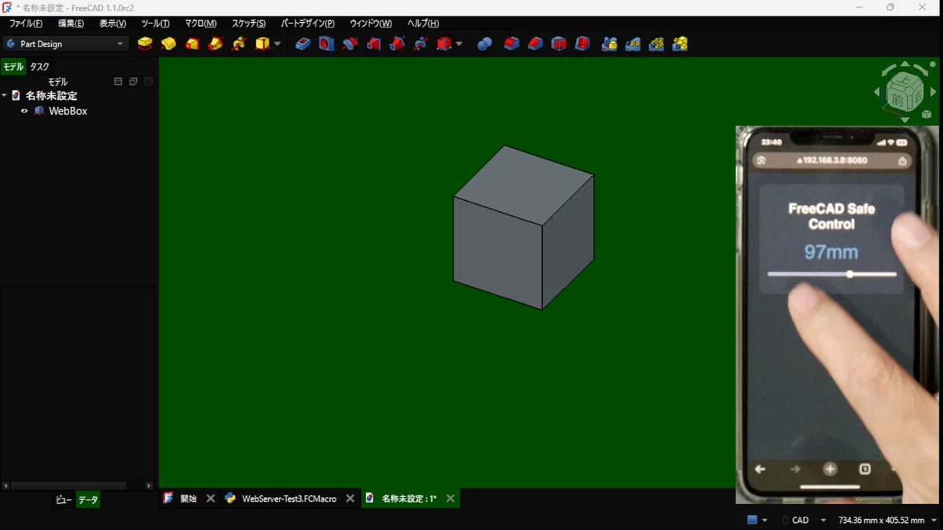This screenshot has height=530, width=943.
Task: Open the Part Design workbench dropdown
Action: (66, 44)
